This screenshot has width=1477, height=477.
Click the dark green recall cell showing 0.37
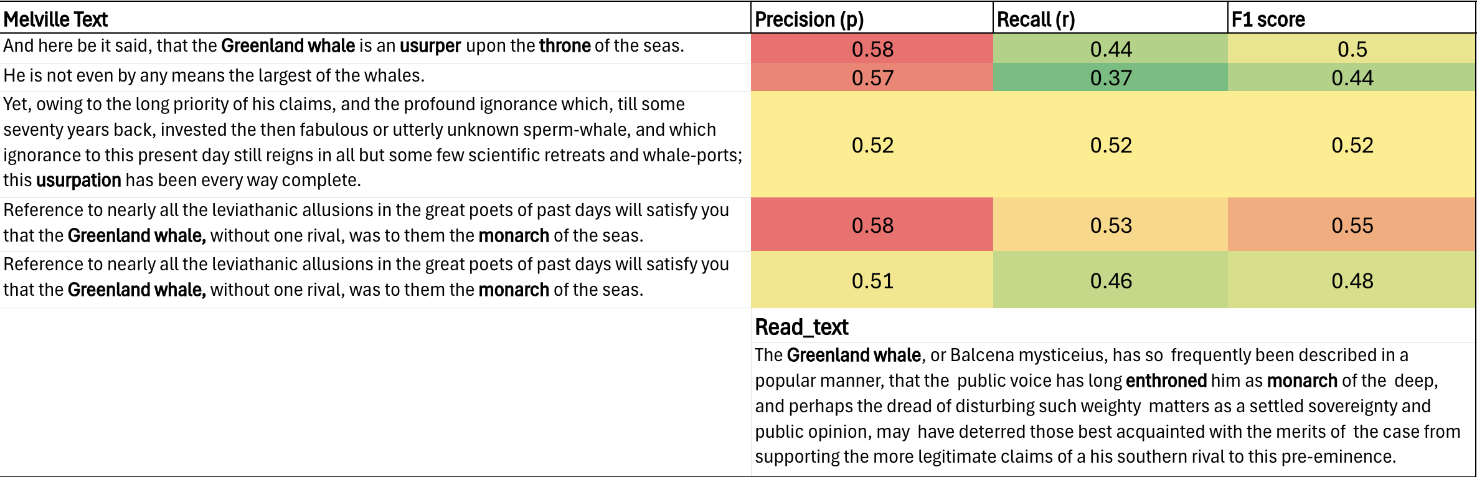pos(1111,78)
